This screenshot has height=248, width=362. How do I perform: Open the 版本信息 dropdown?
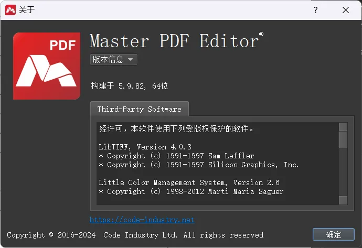[114, 60]
